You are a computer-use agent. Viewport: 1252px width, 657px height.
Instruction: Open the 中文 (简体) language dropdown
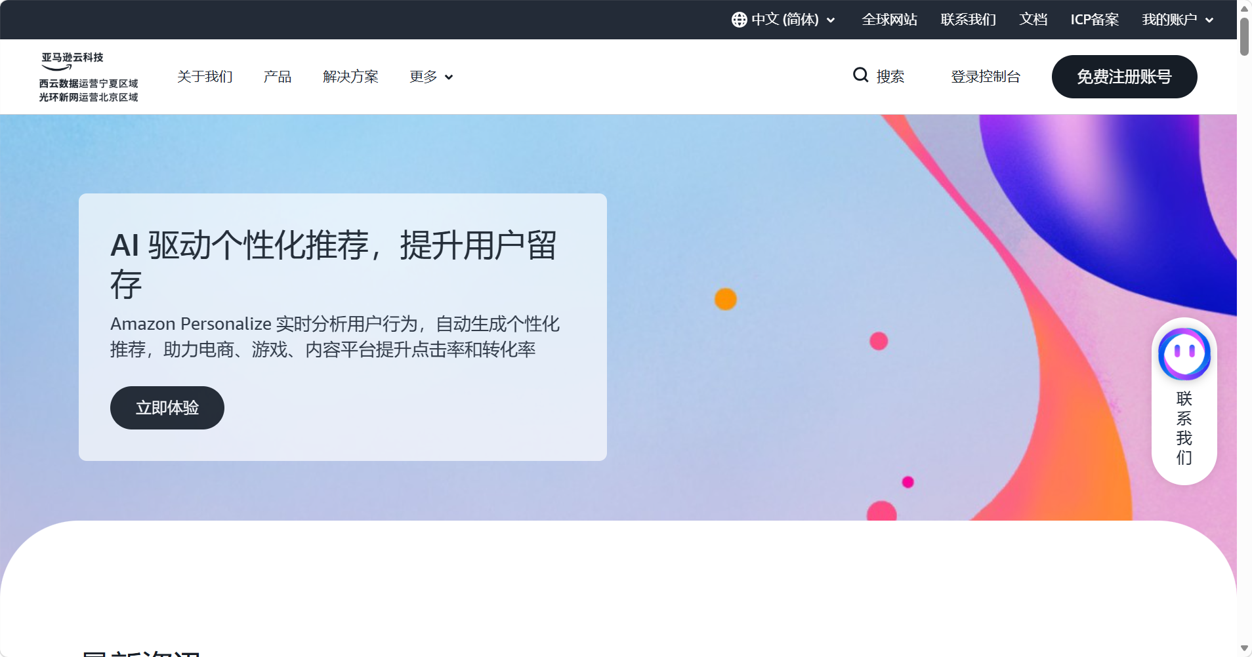coord(783,20)
